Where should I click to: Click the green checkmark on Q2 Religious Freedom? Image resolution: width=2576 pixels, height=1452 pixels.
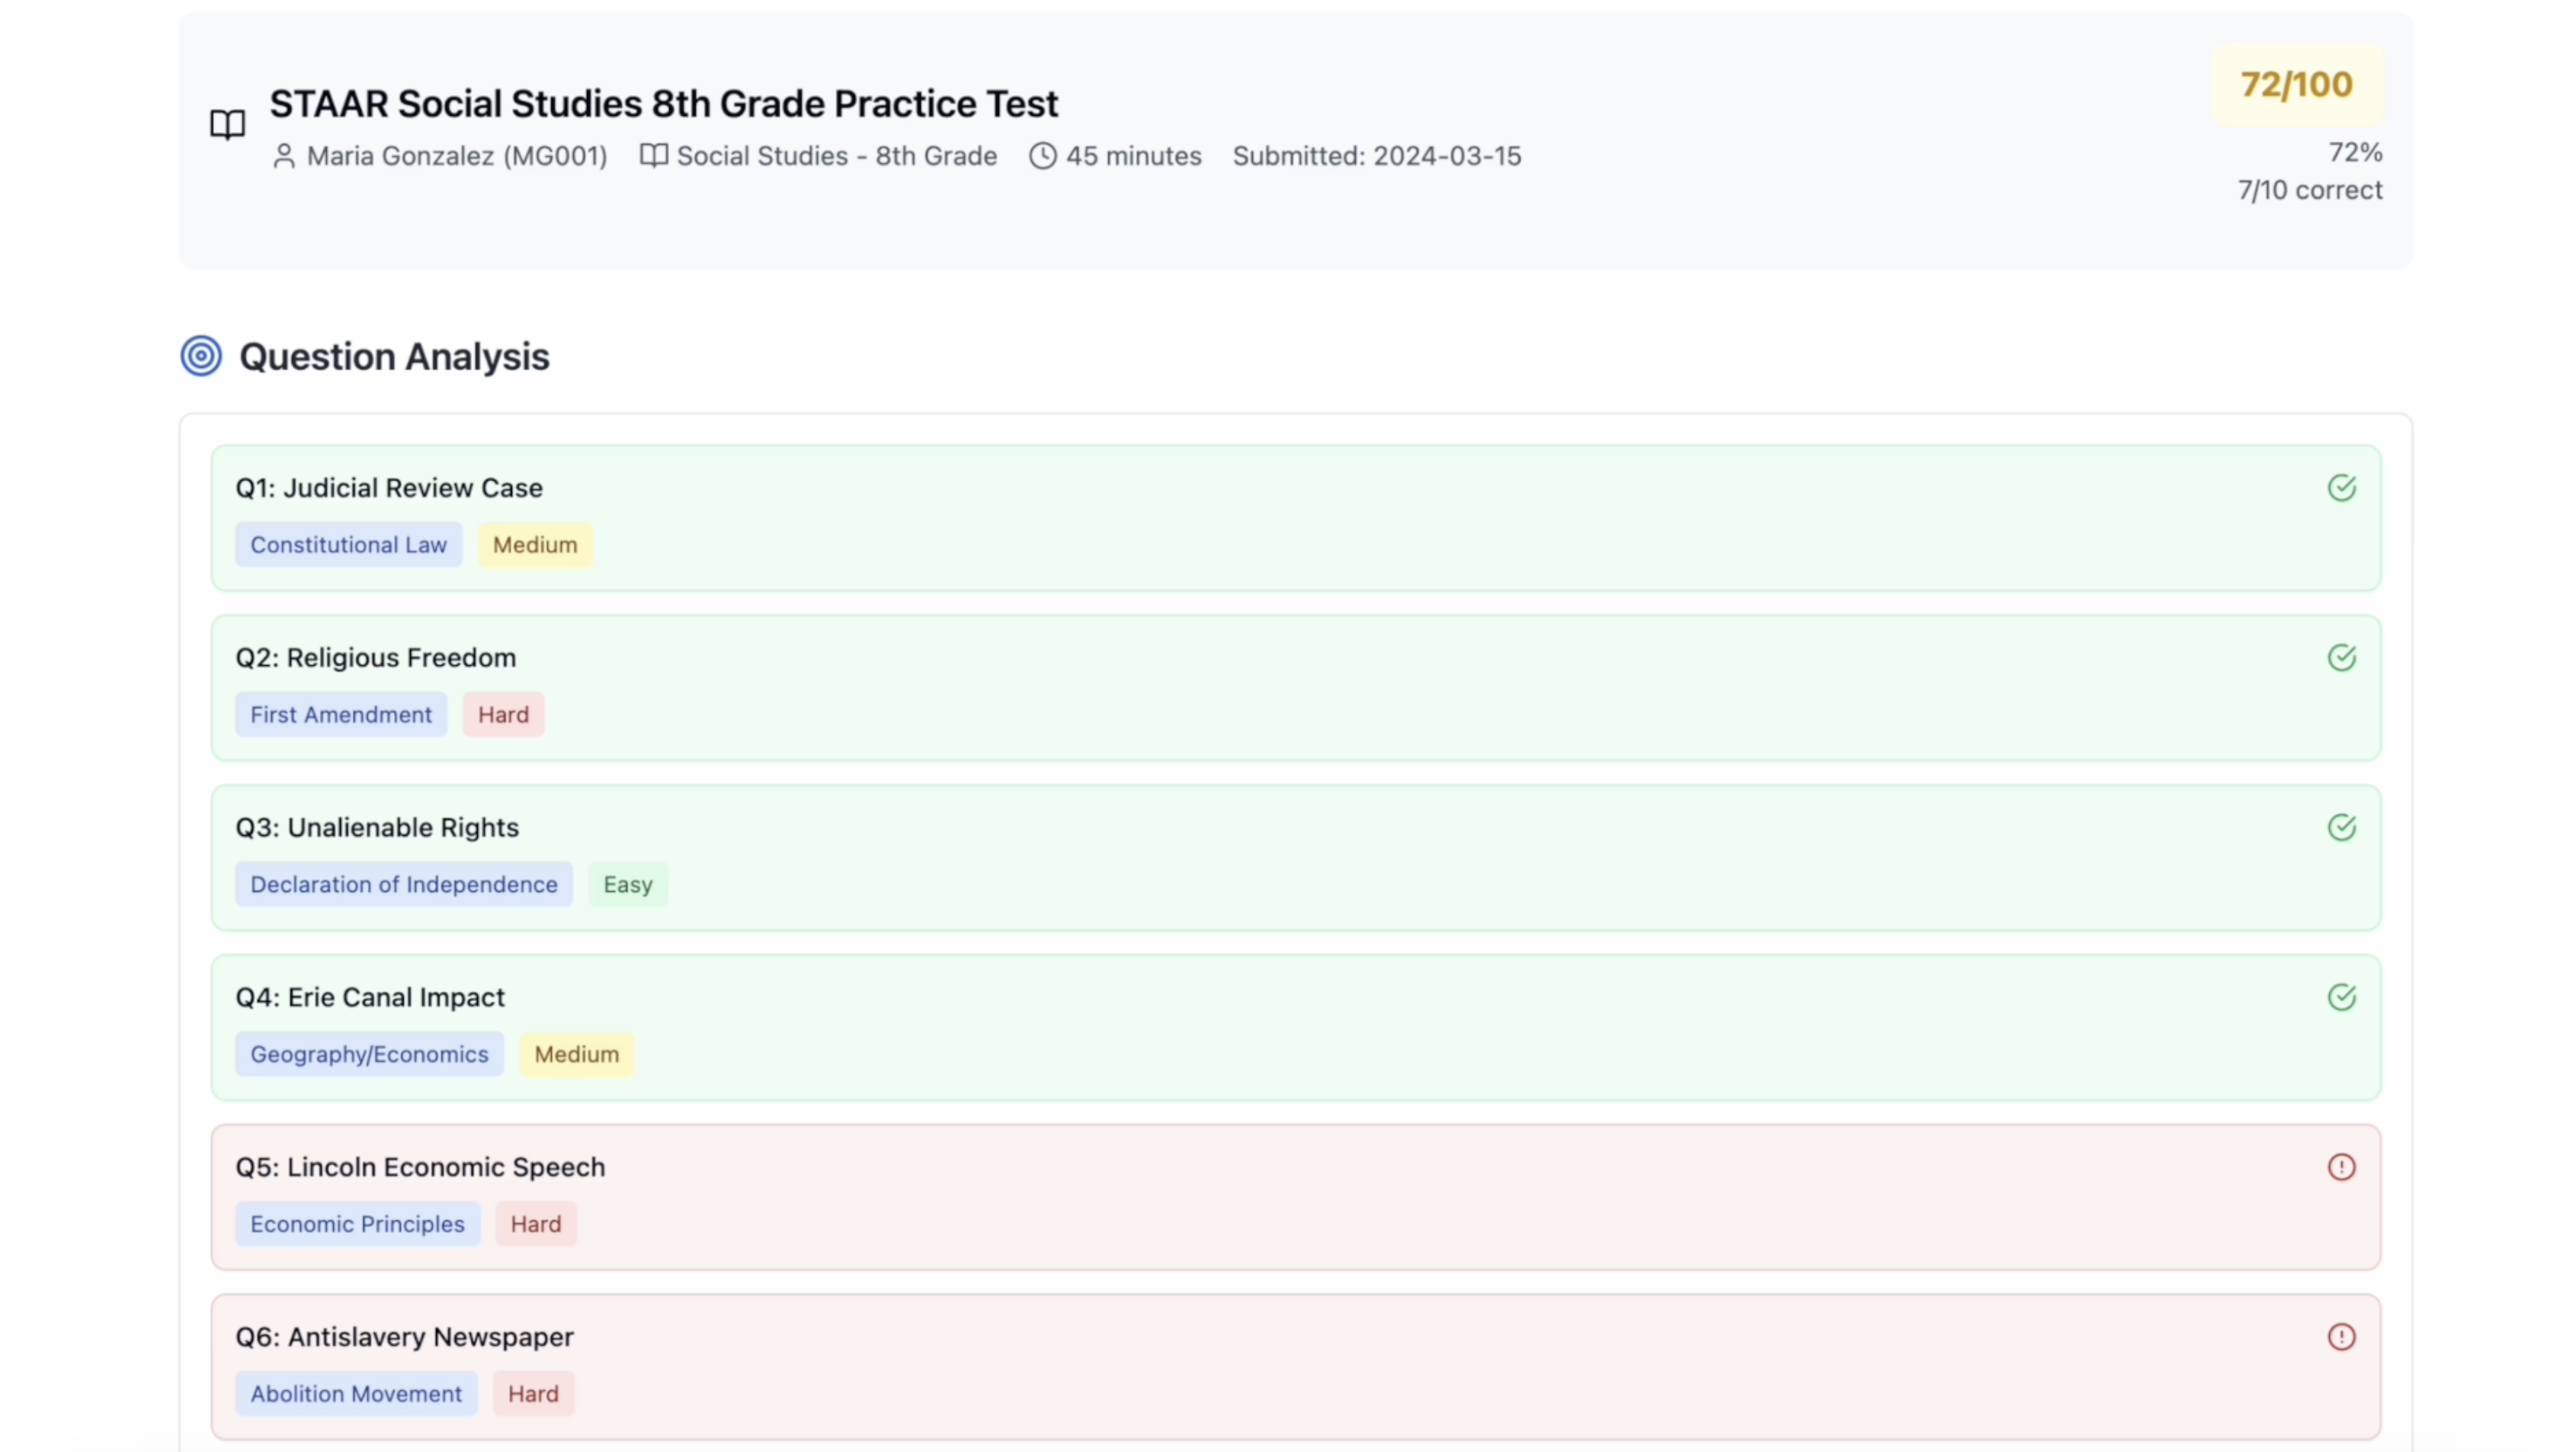2341,657
